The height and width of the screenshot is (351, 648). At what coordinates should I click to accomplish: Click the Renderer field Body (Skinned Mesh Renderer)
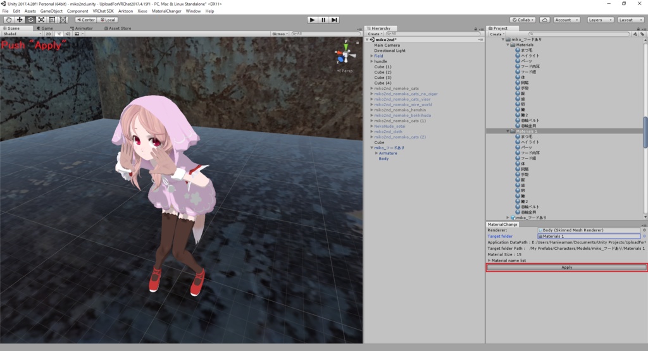[x=589, y=230]
